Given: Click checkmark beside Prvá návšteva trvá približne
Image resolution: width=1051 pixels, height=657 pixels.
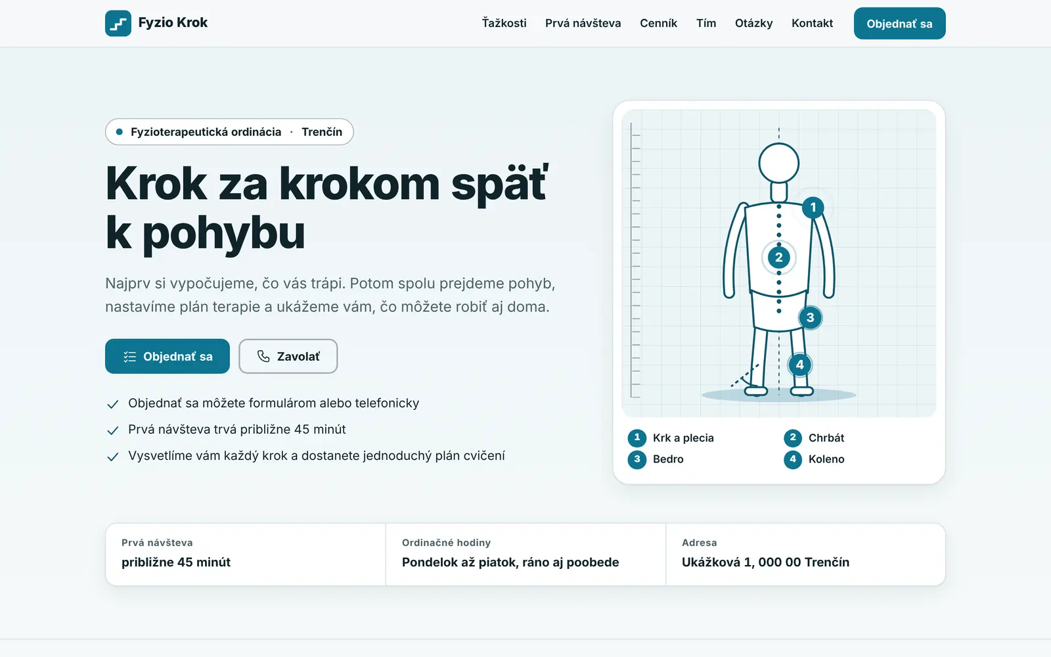Looking at the screenshot, I should (113, 430).
